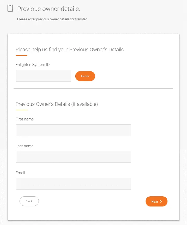This screenshot has height=225, width=187.
Task: Proceed by clicking the Next button
Action: [x=156, y=201]
